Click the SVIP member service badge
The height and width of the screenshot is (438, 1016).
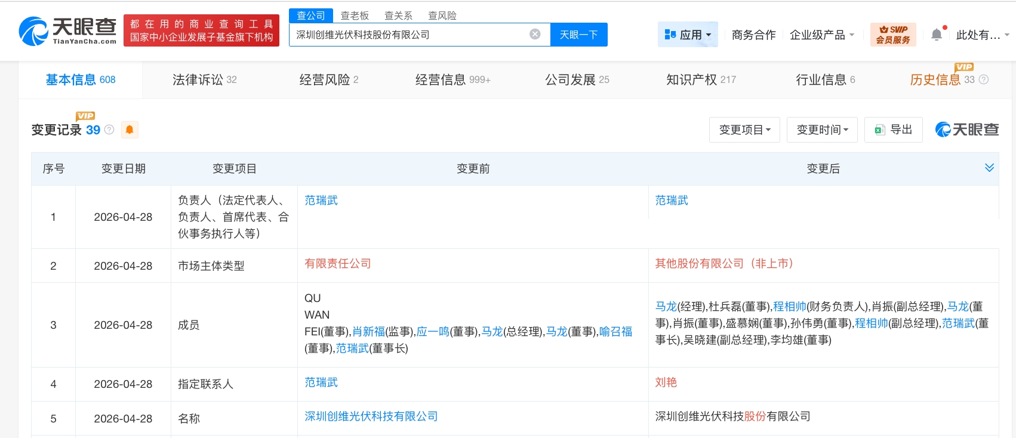coord(892,35)
